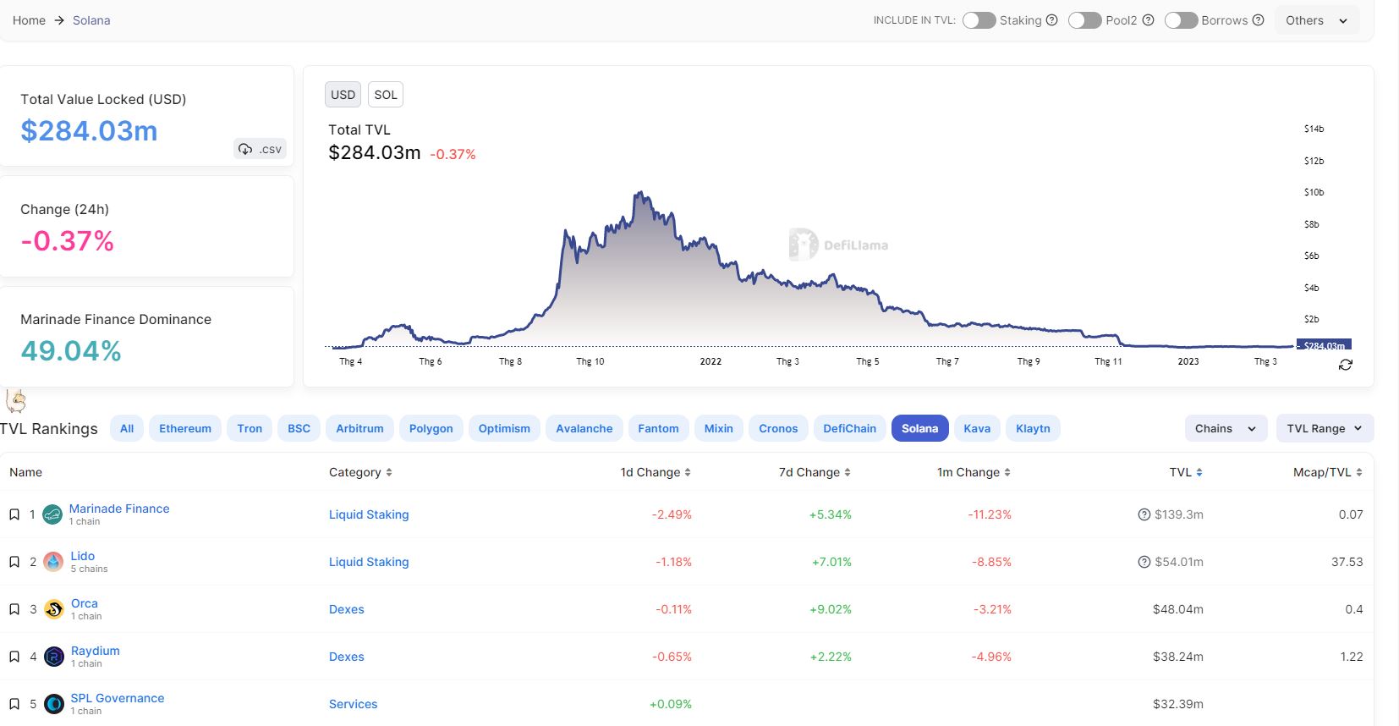Screen dimensions: 1399x726
Task: Select the Kava chain tab
Action: tap(977, 428)
